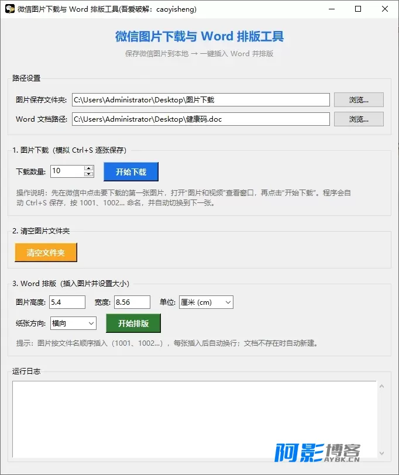Click the 纸张方向 label
The image size is (399, 475).
tap(30, 323)
